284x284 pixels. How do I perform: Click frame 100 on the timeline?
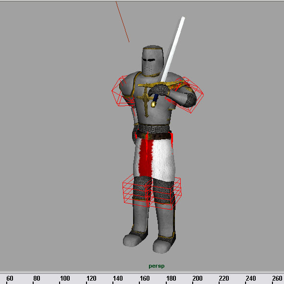coord(65,278)
